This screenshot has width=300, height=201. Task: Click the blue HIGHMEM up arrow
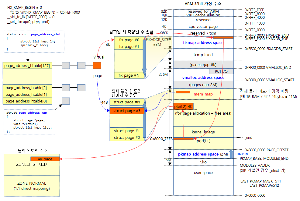231,154
